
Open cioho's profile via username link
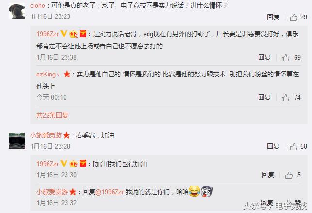(38, 5)
